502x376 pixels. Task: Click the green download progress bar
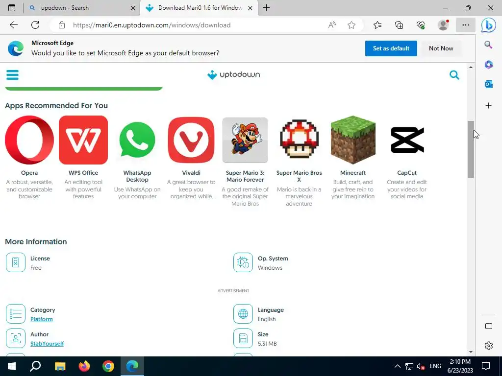coord(84,89)
